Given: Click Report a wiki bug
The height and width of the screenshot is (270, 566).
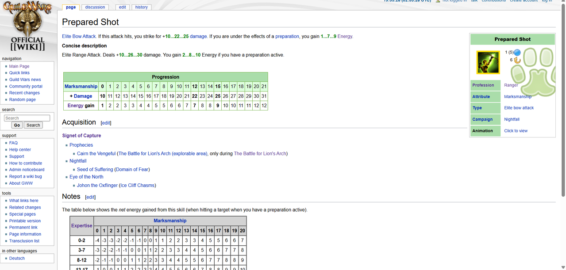Looking at the screenshot, I should (x=25, y=176).
